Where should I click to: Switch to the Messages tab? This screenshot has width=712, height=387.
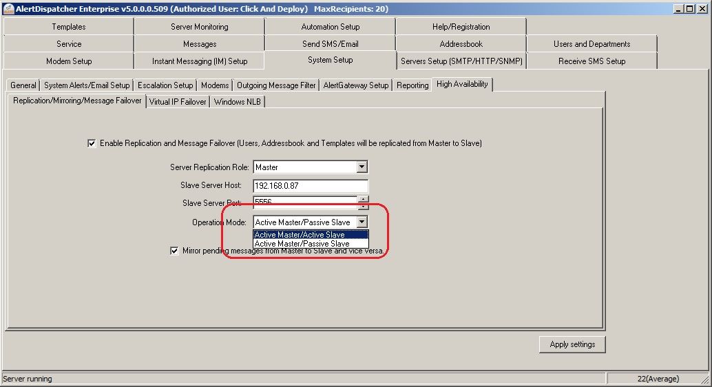coord(199,44)
